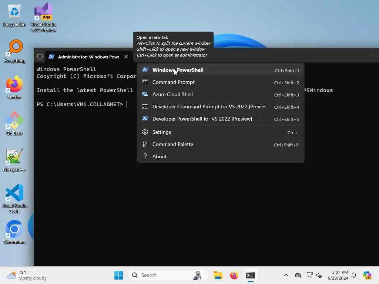379x284 pixels.
Task: Click the Ctrl+Shift+2 shortcut text
Action: click(286, 83)
